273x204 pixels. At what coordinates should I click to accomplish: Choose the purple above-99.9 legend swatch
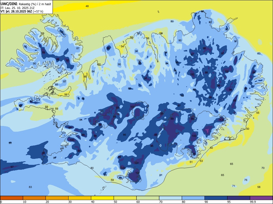tap(261, 198)
